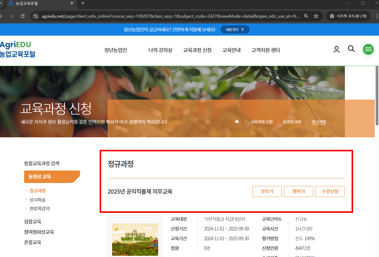Viewport: 379px width, 257px height.
Task: Click the site information icon in the address bar
Action: (35, 16)
